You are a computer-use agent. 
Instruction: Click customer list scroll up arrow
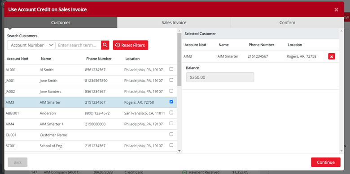(179, 31)
